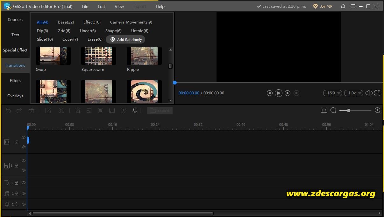Viewport: 384px width, 217px height.
Task: Stop the preview playback
Action: (296, 93)
